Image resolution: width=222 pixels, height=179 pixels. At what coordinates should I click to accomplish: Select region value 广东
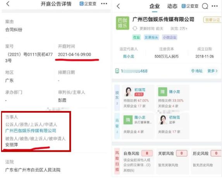coord(9,80)
